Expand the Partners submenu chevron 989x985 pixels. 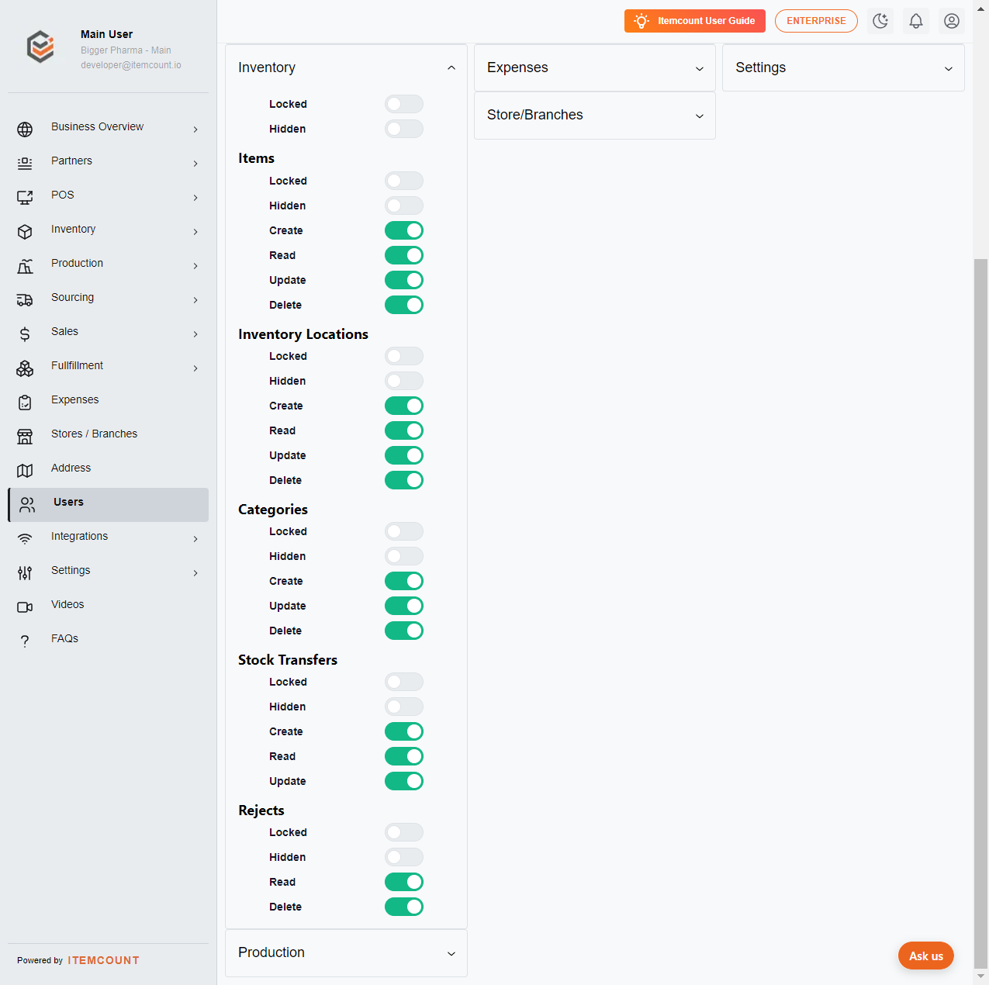[195, 164]
